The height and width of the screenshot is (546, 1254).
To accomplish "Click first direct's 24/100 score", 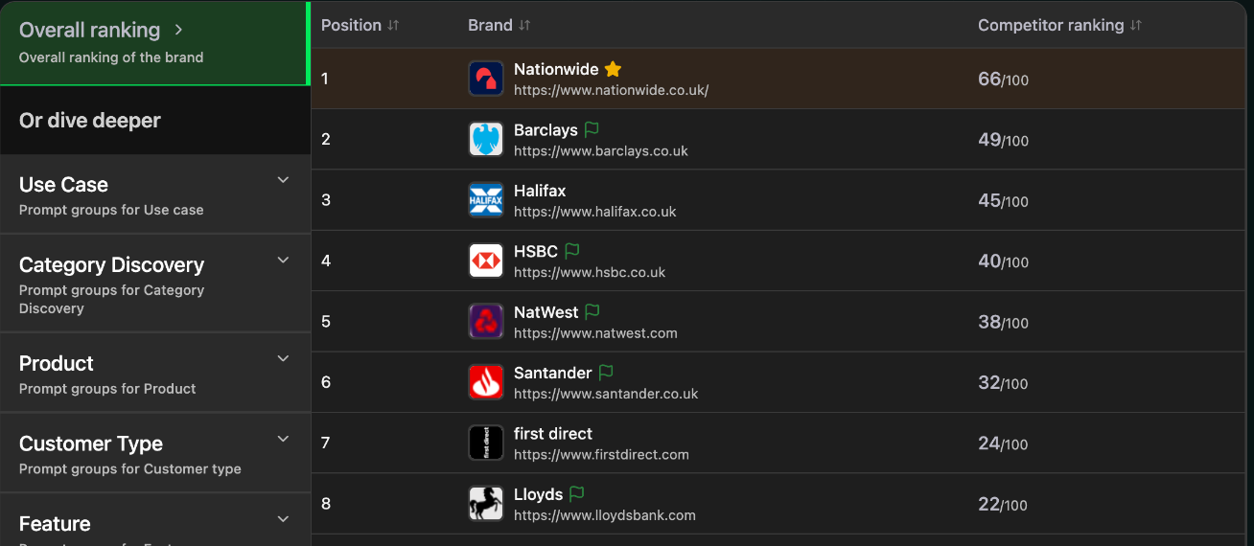I will coord(1003,444).
